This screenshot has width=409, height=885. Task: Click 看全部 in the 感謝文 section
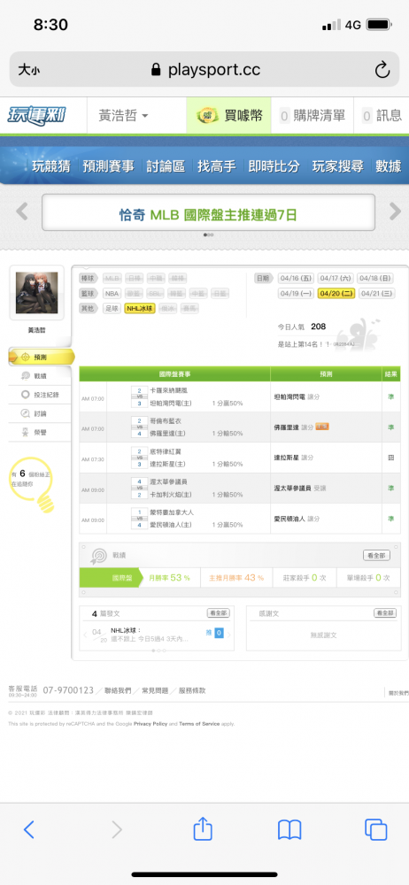385,613
